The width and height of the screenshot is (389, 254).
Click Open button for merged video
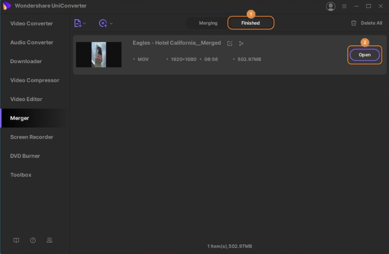coord(364,54)
